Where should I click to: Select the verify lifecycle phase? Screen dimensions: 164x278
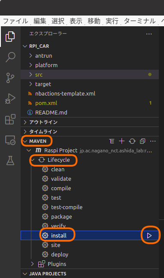[58, 226]
